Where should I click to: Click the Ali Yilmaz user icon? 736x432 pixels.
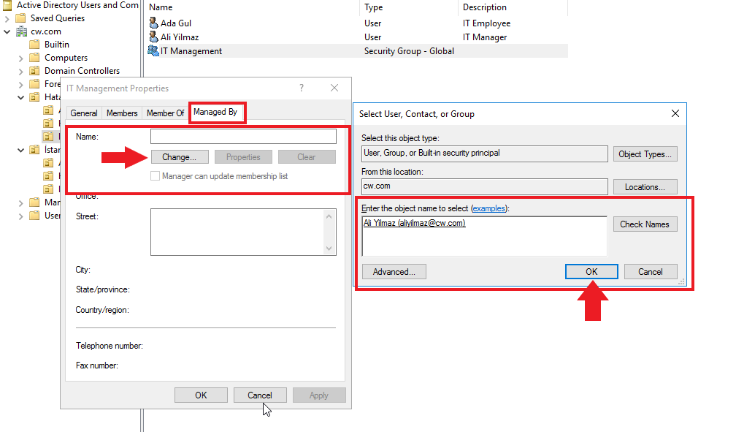(153, 37)
